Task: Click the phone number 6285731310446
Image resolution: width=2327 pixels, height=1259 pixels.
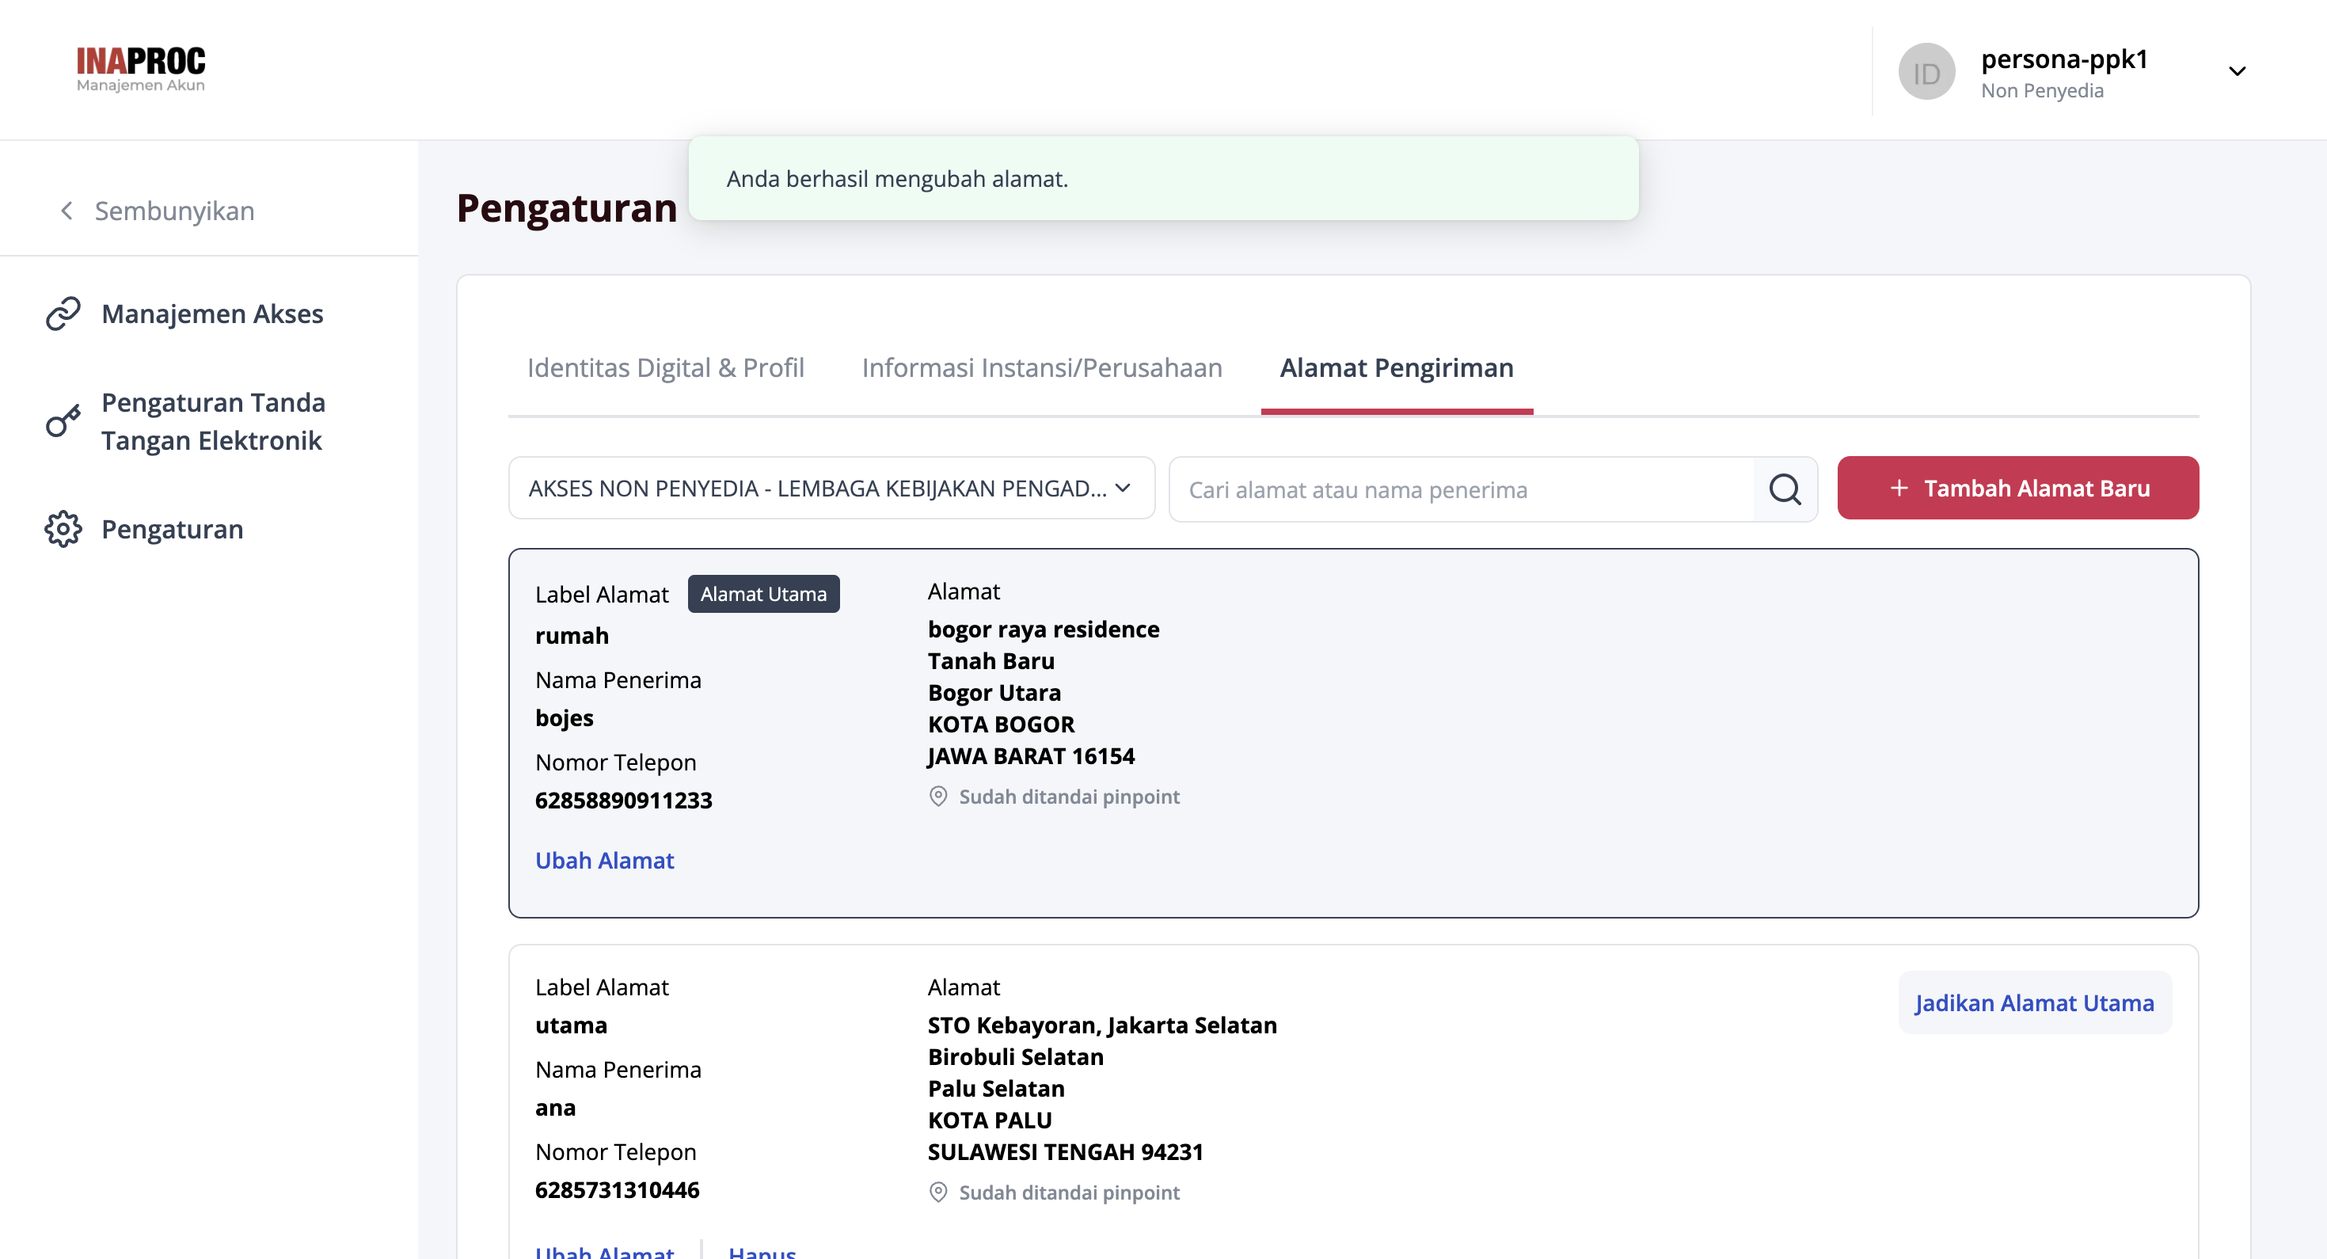Action: click(617, 1189)
